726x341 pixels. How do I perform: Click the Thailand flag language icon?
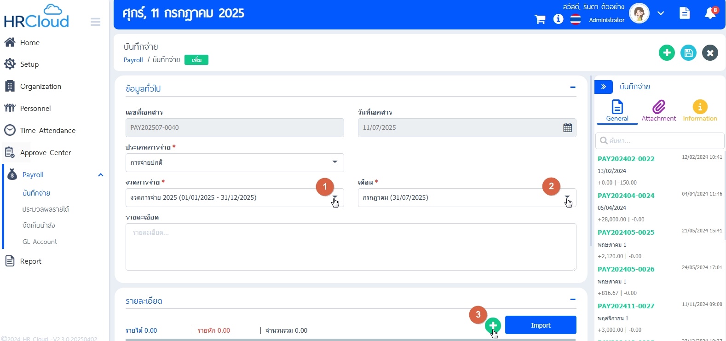pyautogui.click(x=576, y=19)
